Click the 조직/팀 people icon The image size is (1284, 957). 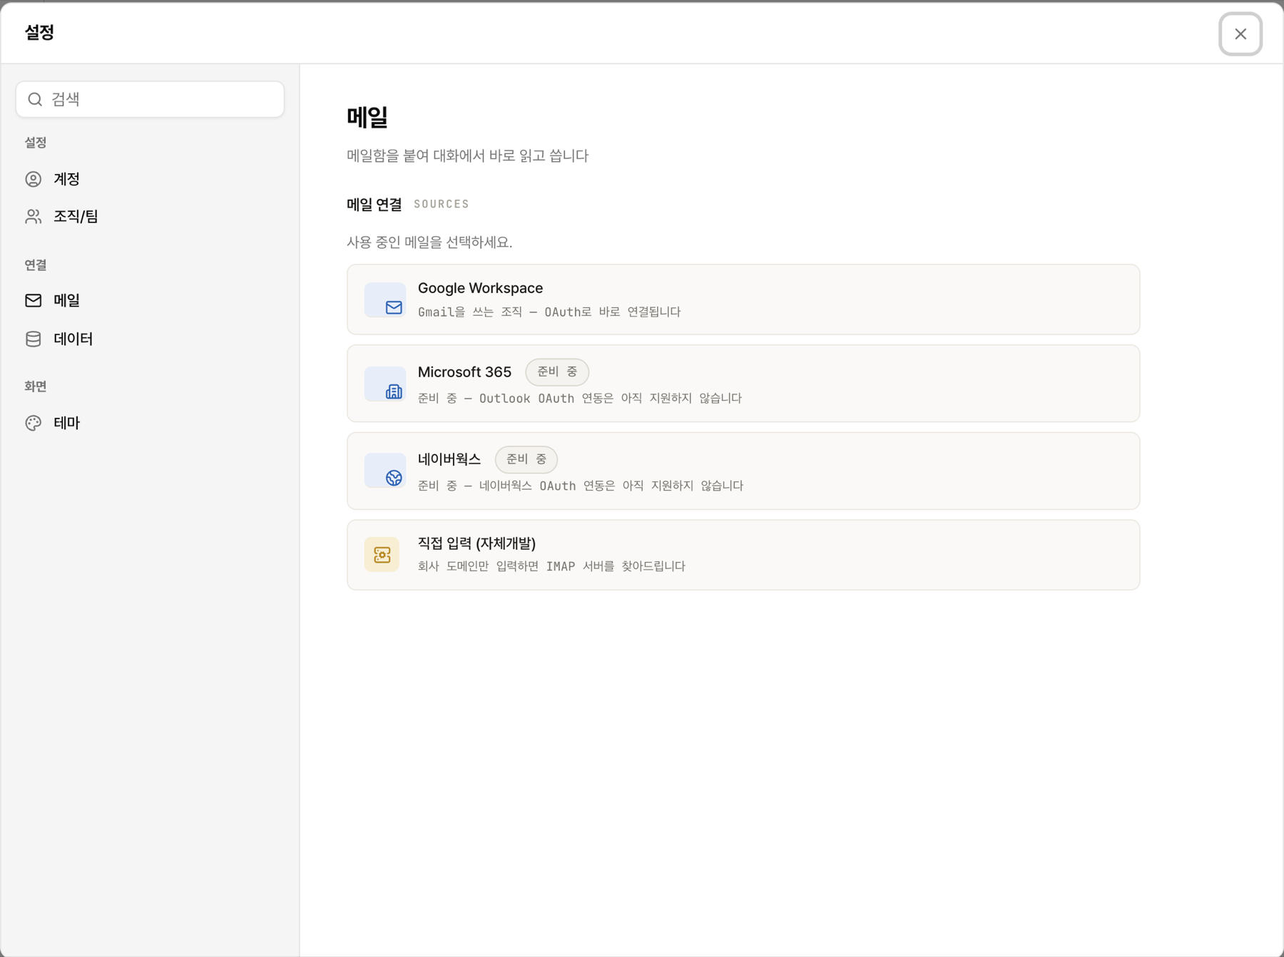(34, 216)
